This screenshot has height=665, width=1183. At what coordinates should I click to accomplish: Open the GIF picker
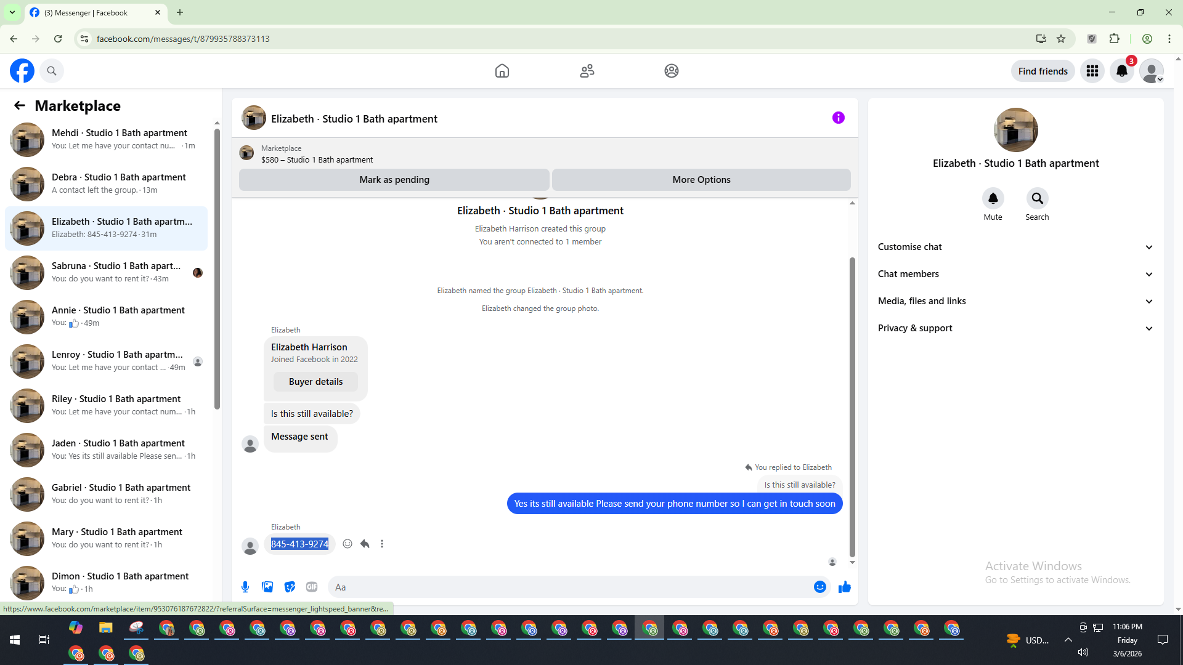pos(312,587)
